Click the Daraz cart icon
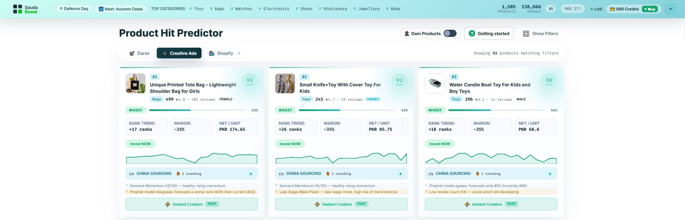 click(132, 53)
